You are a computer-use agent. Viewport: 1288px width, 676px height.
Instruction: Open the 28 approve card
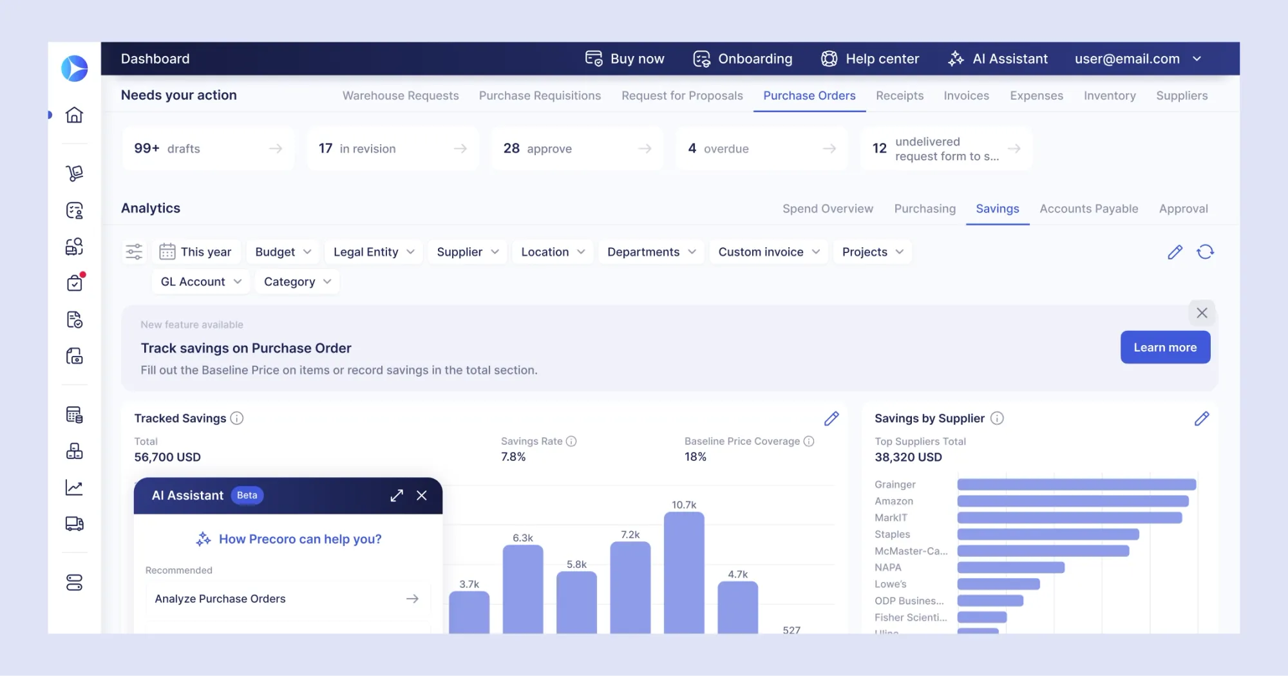tap(576, 149)
